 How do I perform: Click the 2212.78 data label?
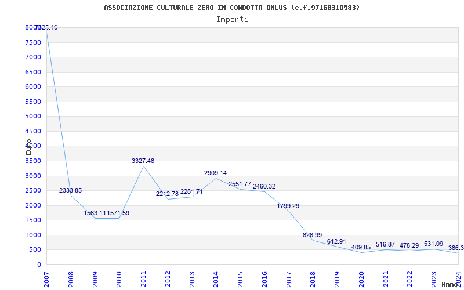pos(168,194)
